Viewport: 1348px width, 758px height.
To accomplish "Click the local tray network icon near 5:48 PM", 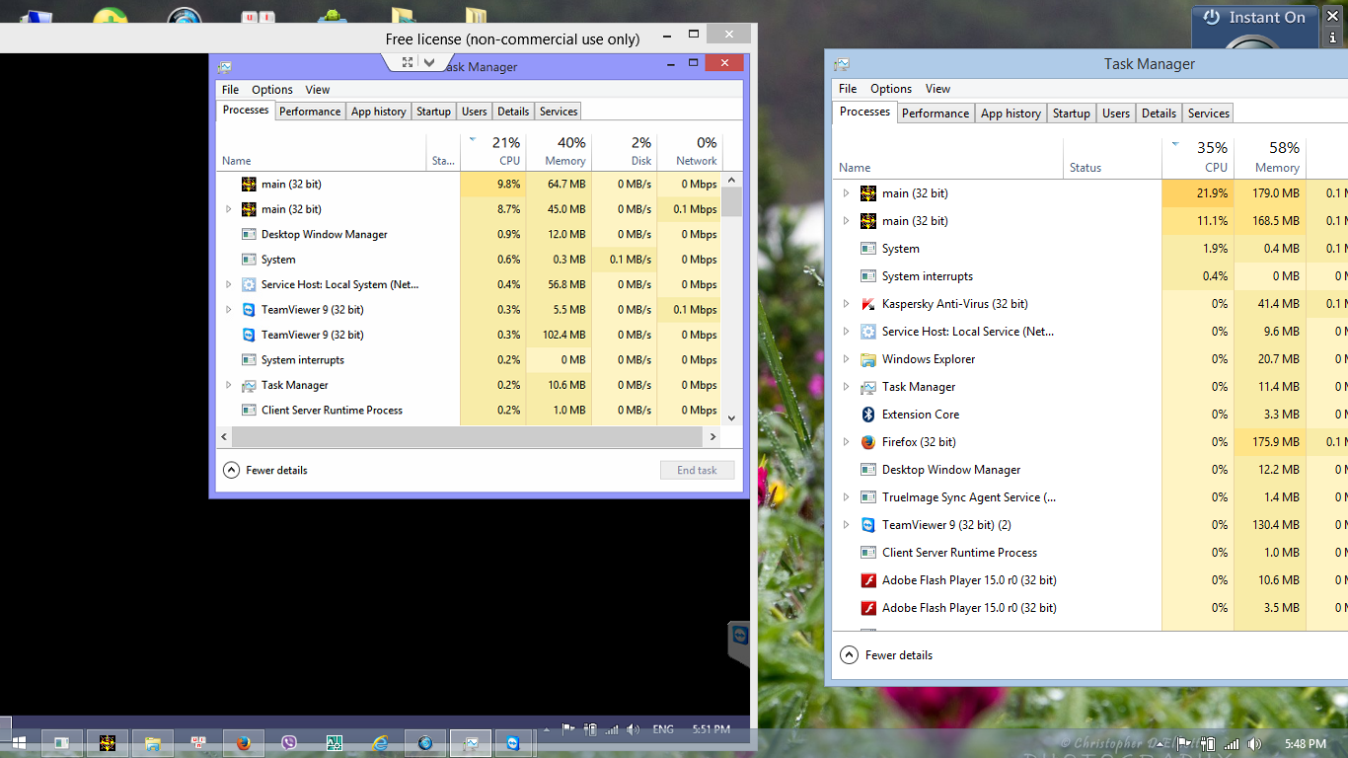I will coord(1232,744).
